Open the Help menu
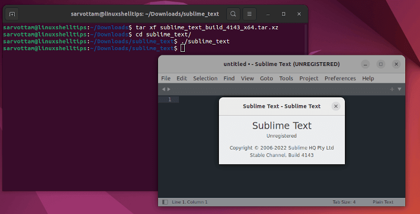Viewport: 420px width, 214px height. pyautogui.click(x=368, y=78)
